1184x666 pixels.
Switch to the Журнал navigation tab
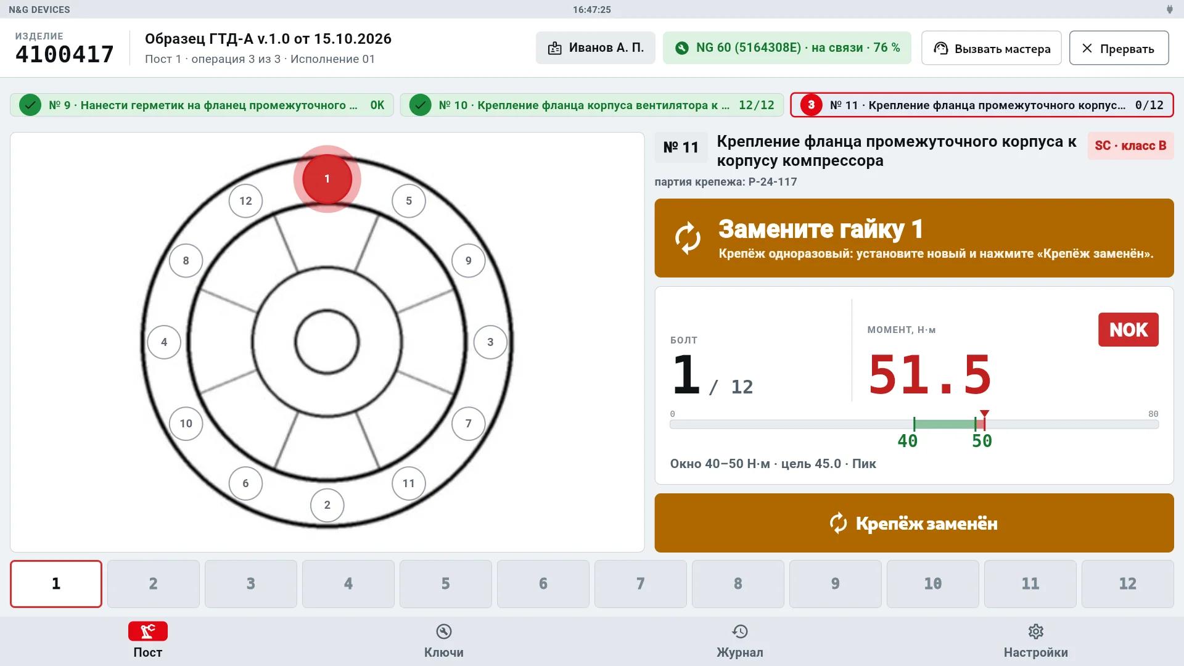pyautogui.click(x=740, y=641)
